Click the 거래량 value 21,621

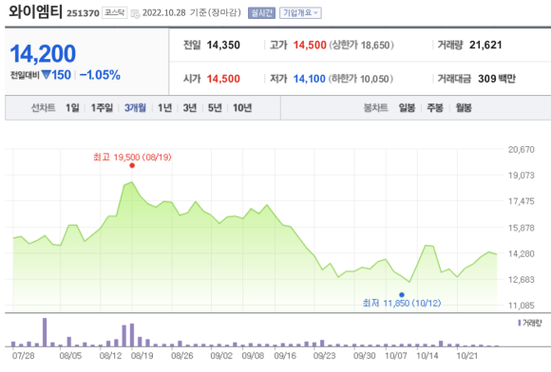pyautogui.click(x=485, y=45)
